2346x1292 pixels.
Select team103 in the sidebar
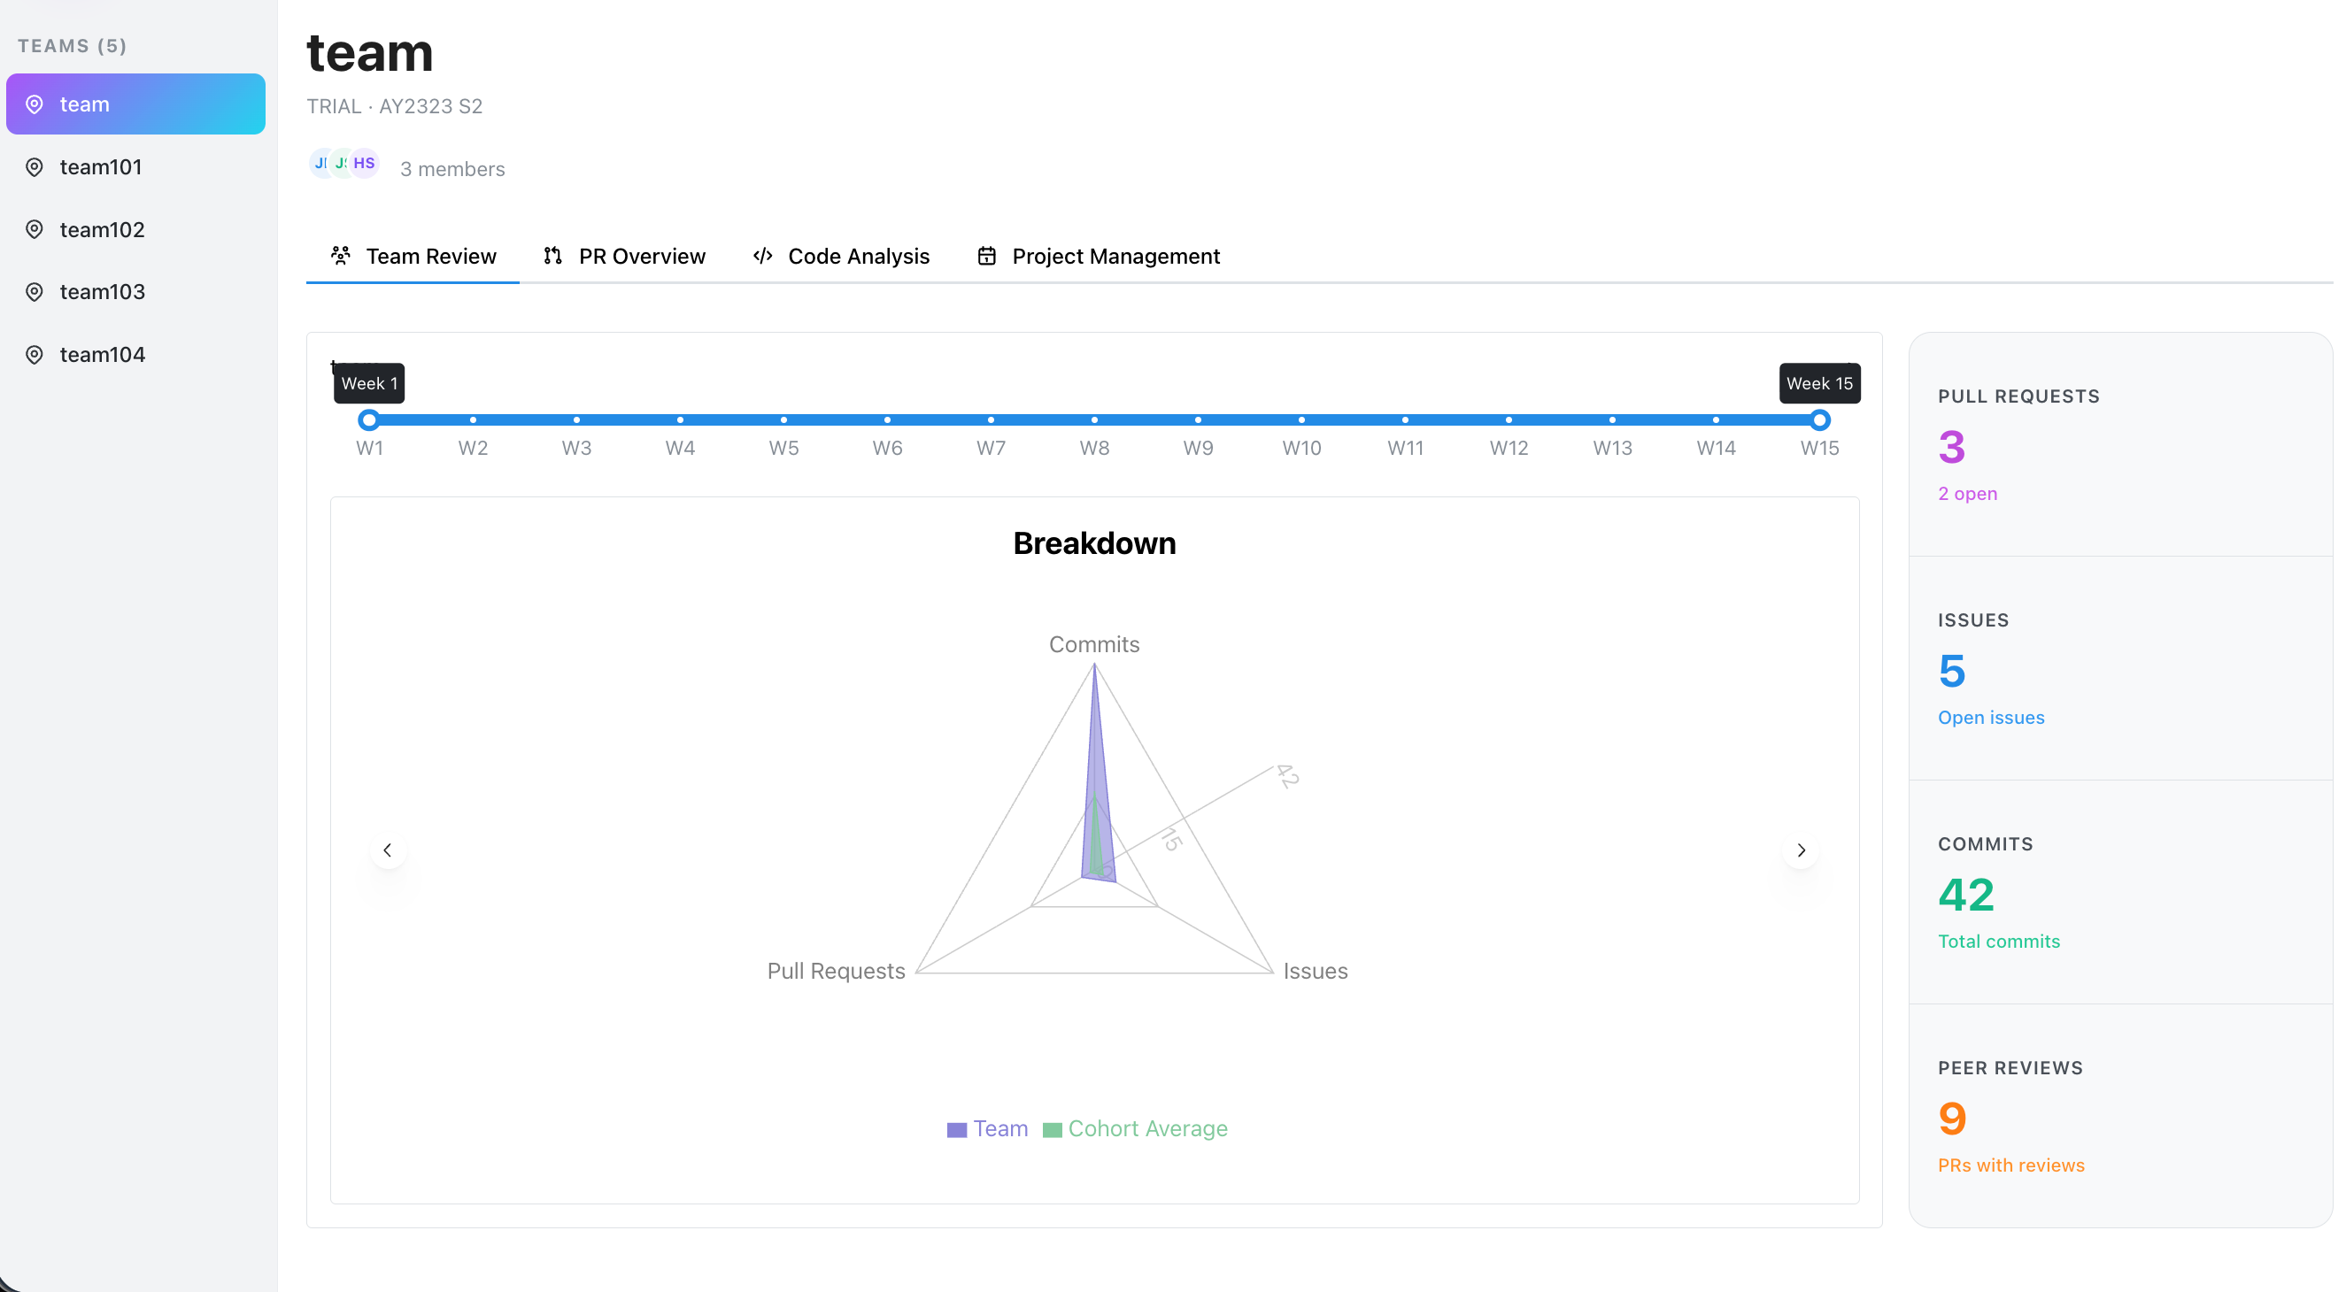(x=135, y=291)
